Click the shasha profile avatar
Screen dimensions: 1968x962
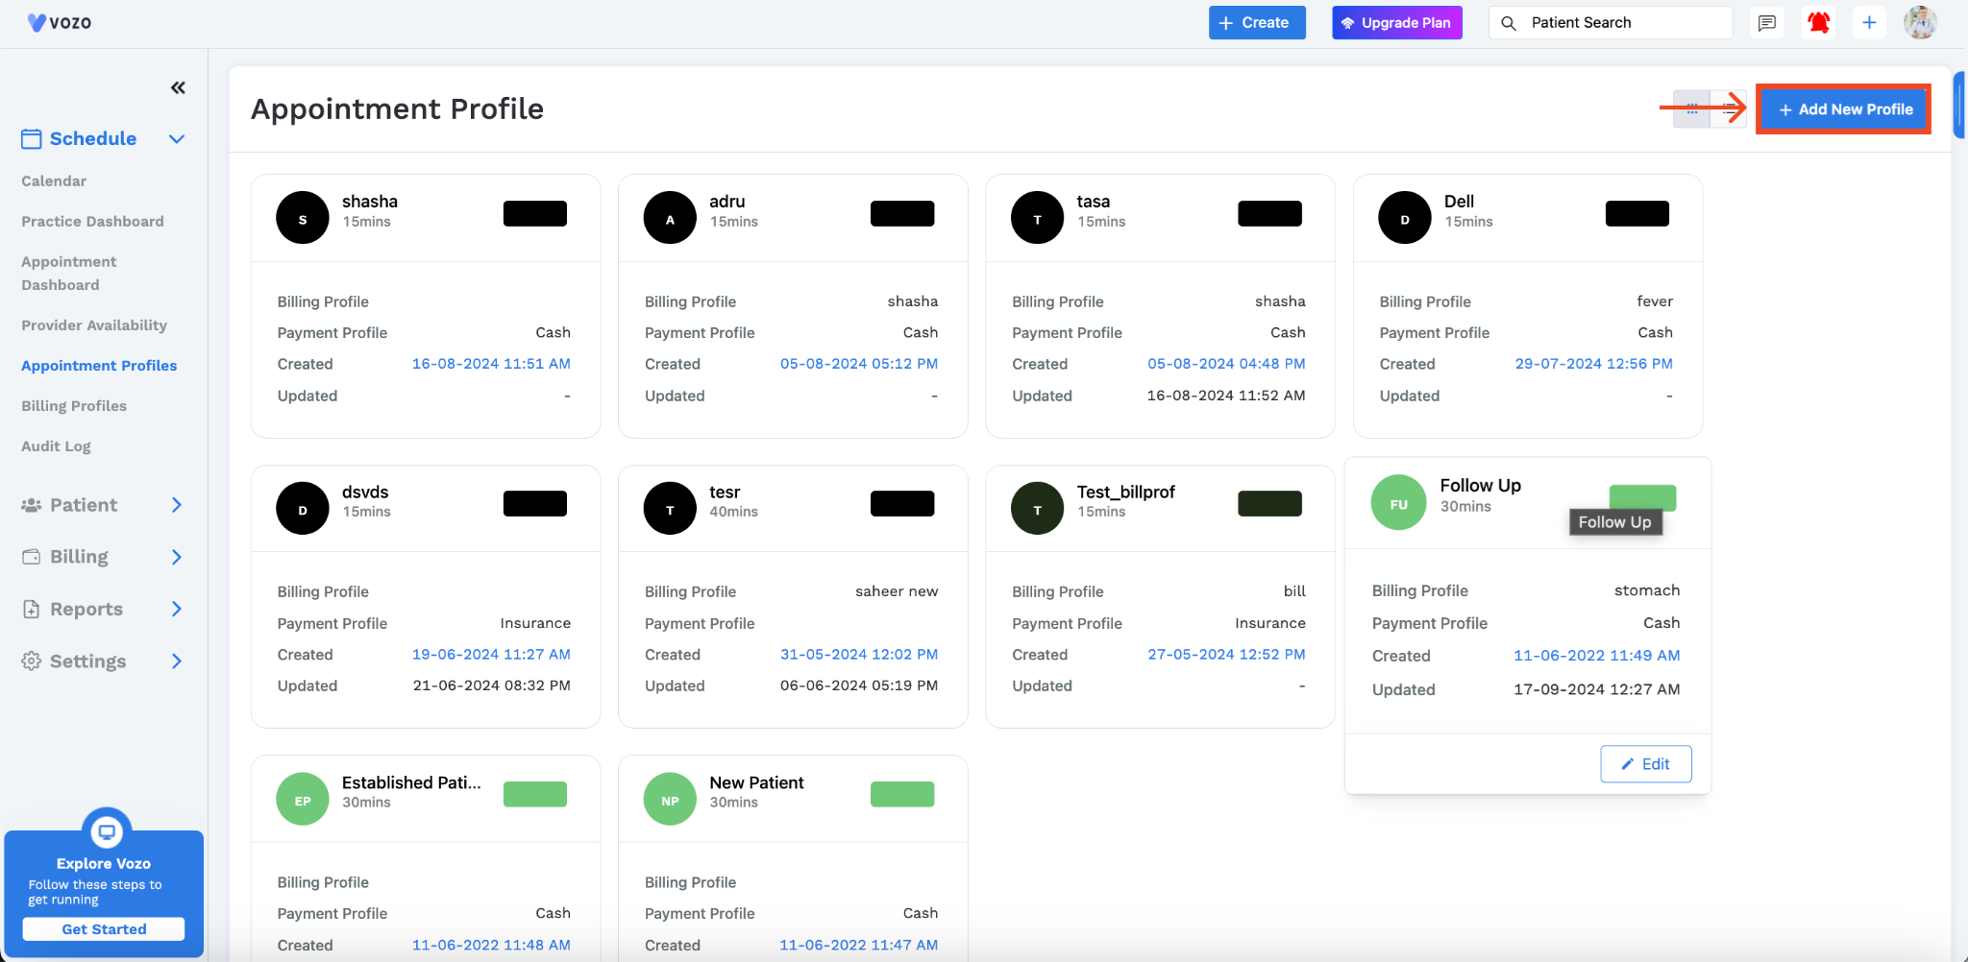(x=303, y=218)
